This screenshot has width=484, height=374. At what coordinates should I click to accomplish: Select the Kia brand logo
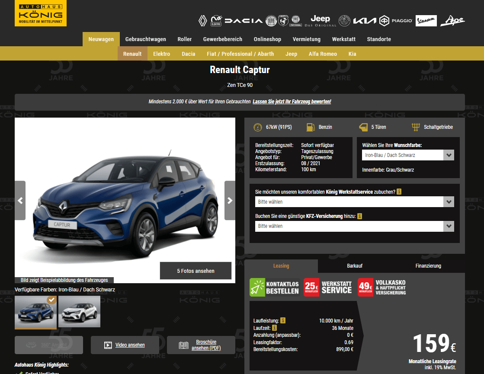coord(365,21)
